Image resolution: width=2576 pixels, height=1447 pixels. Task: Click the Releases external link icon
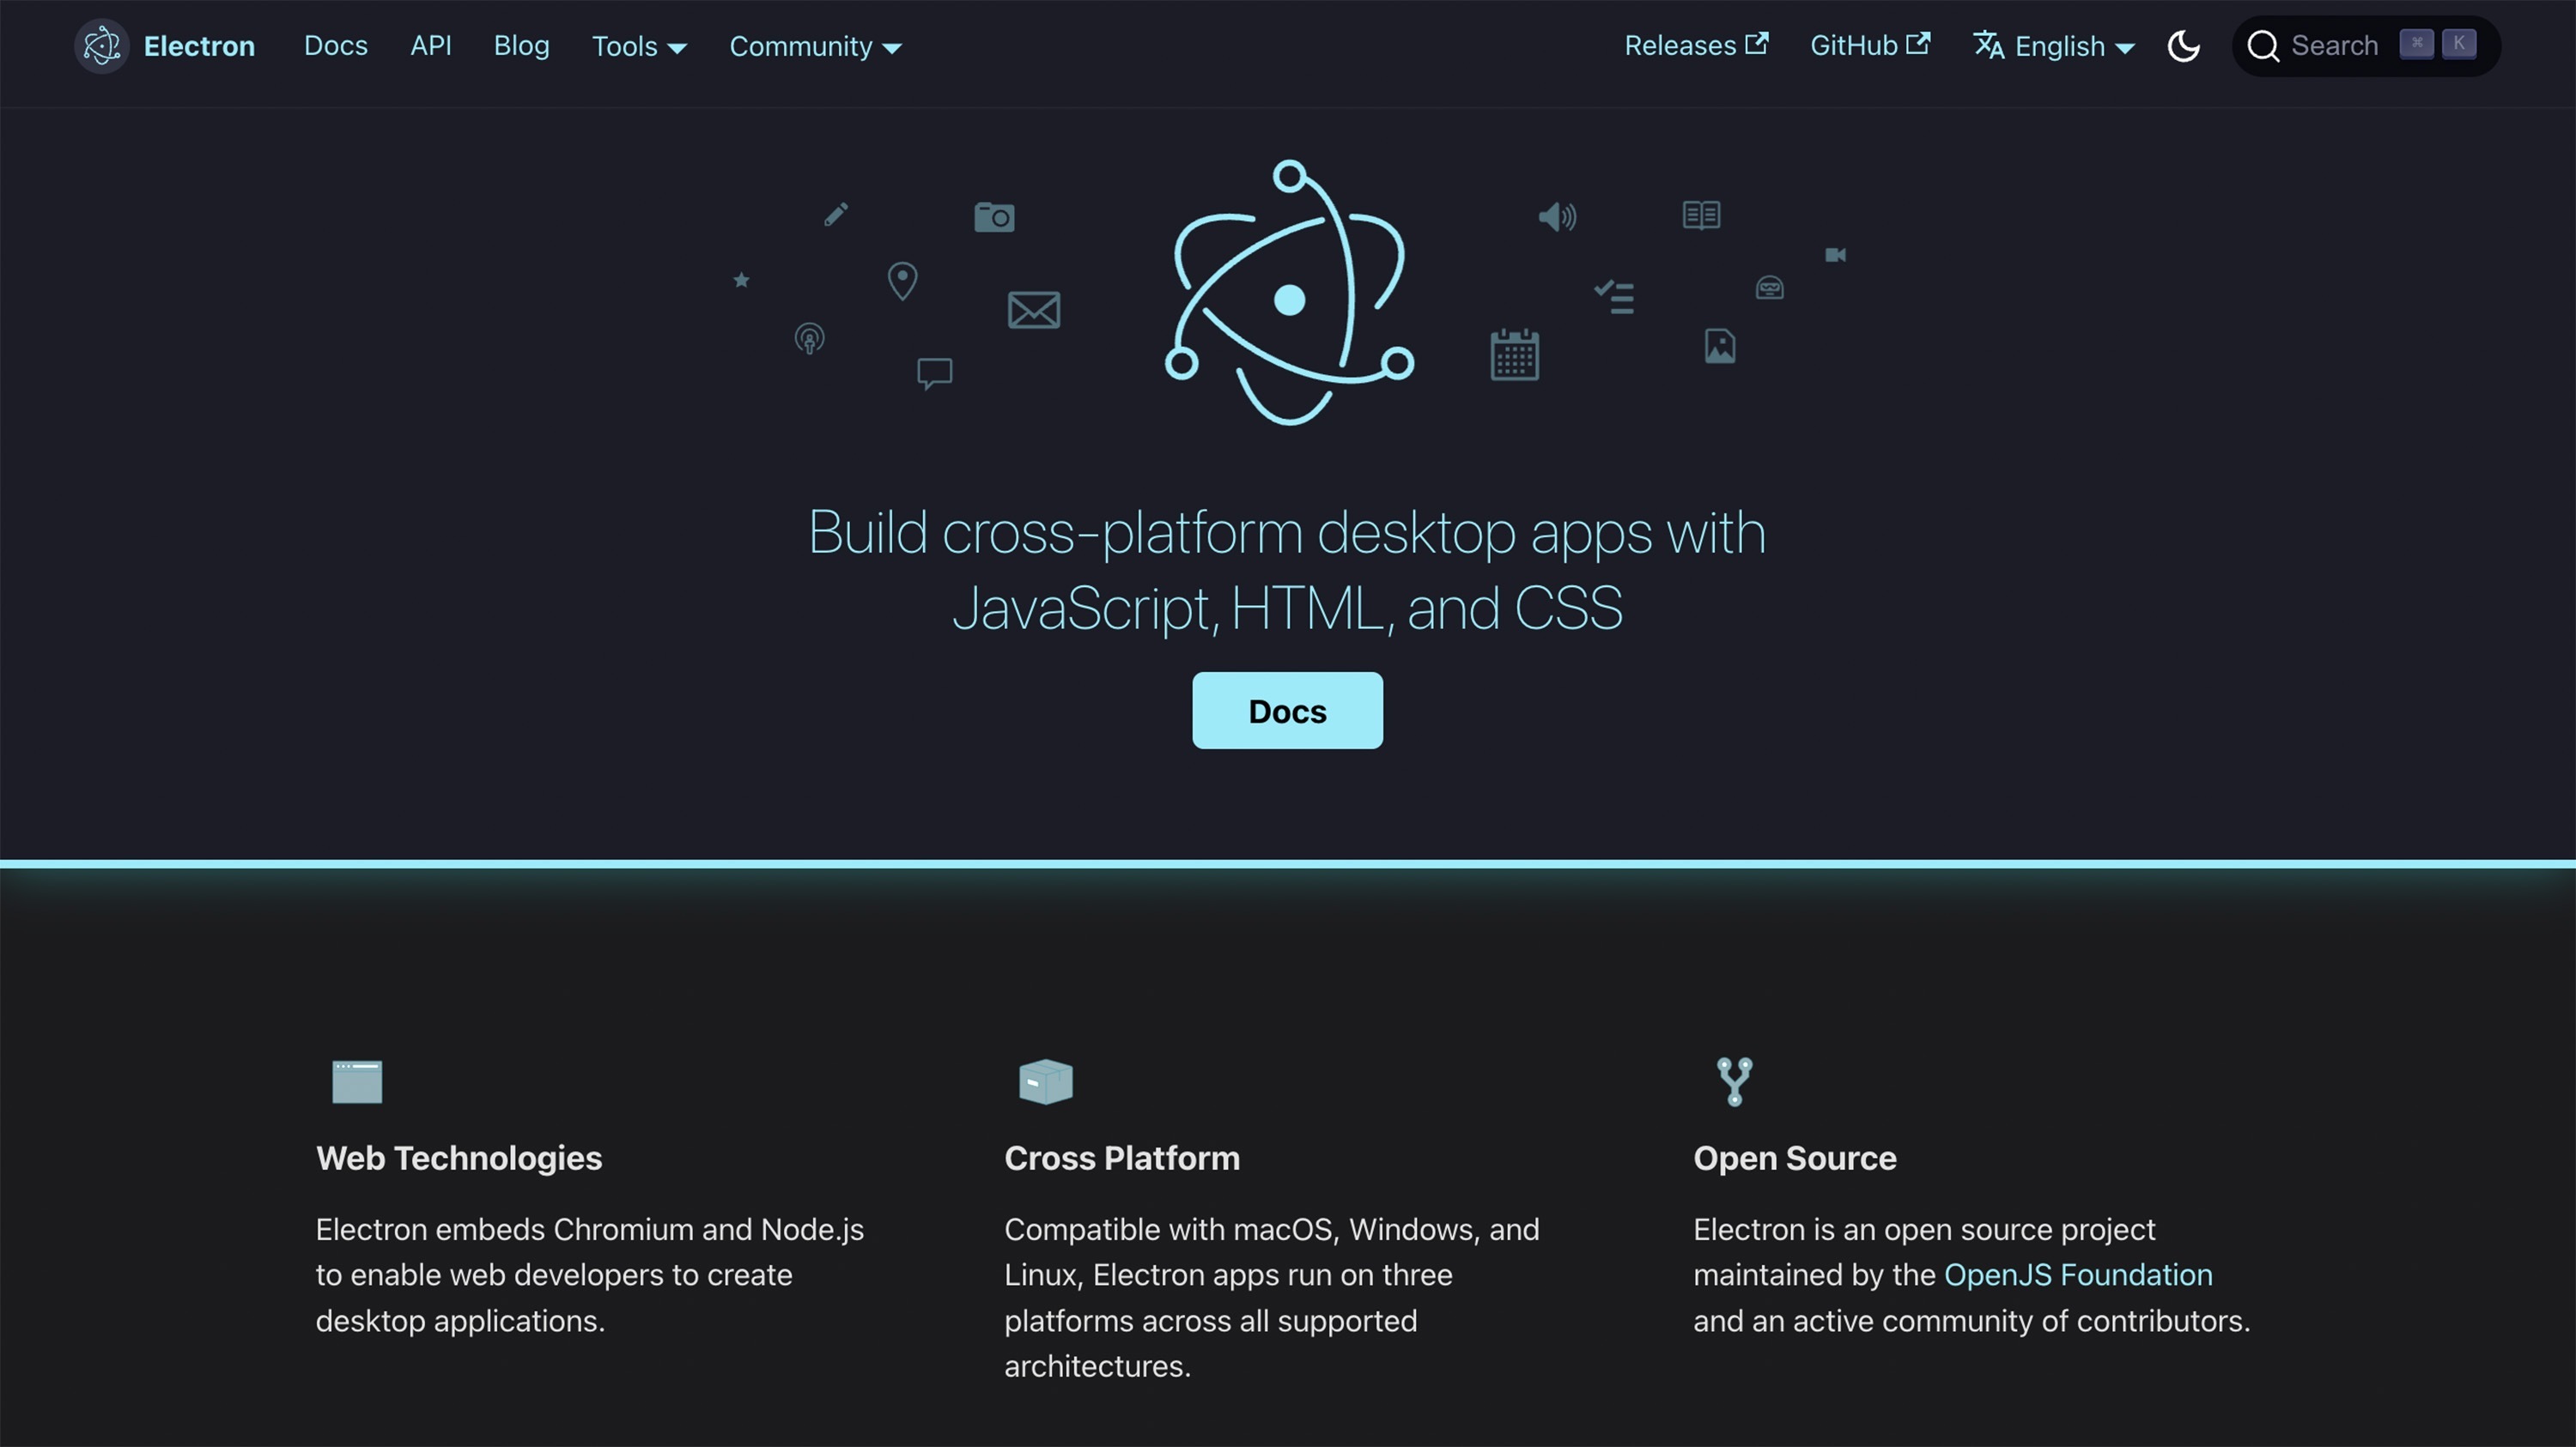(x=1759, y=46)
